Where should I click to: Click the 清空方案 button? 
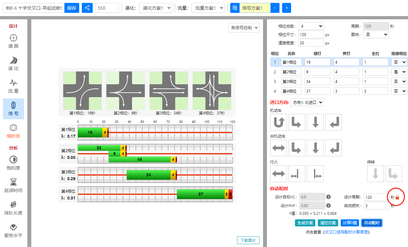tap(328, 223)
